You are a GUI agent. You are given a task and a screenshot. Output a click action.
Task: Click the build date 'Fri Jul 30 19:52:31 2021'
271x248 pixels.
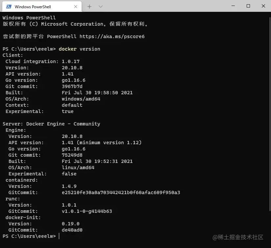pyautogui.click(x=97, y=161)
